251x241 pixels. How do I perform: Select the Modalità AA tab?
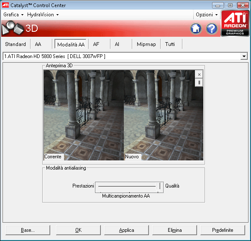[71, 44]
